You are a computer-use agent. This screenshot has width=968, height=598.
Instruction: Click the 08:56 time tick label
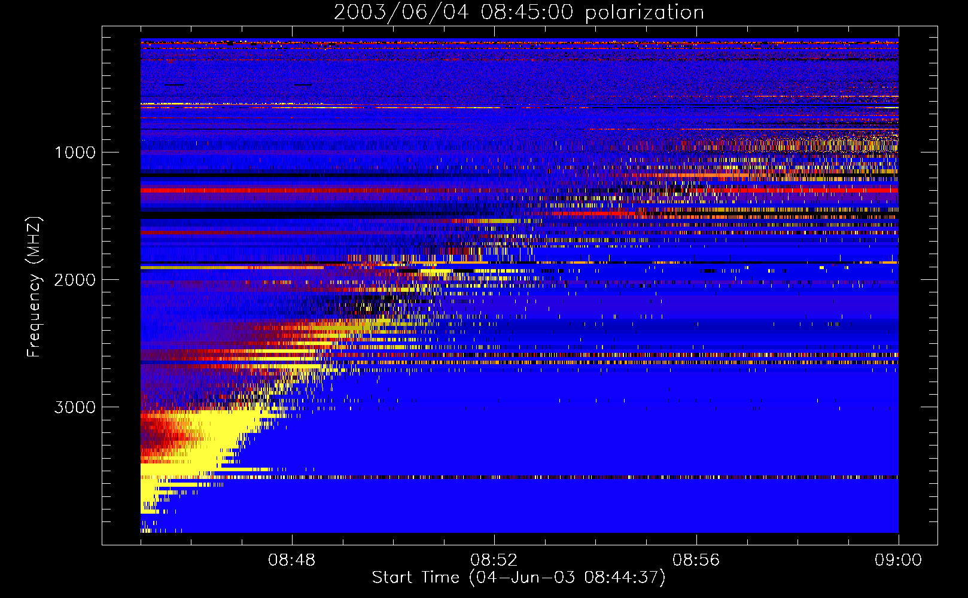point(696,560)
